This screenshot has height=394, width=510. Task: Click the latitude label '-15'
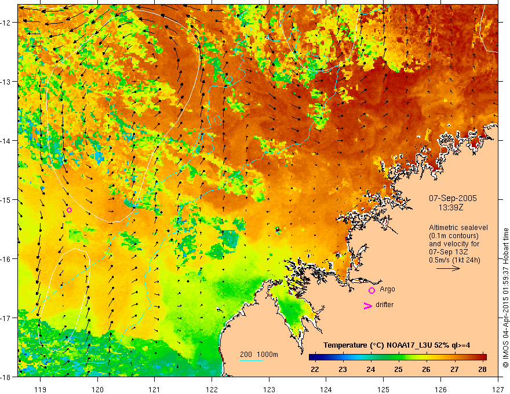(x=6, y=199)
